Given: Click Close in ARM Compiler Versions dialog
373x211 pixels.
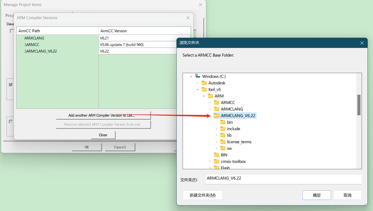Looking at the screenshot, I should 103,135.
